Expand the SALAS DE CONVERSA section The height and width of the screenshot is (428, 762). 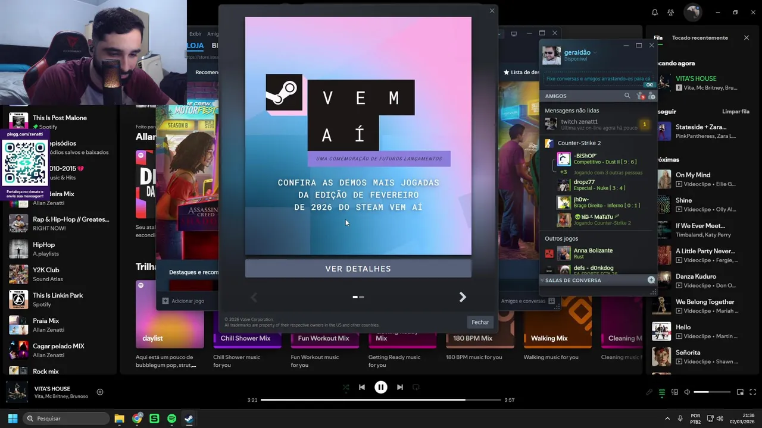573,280
